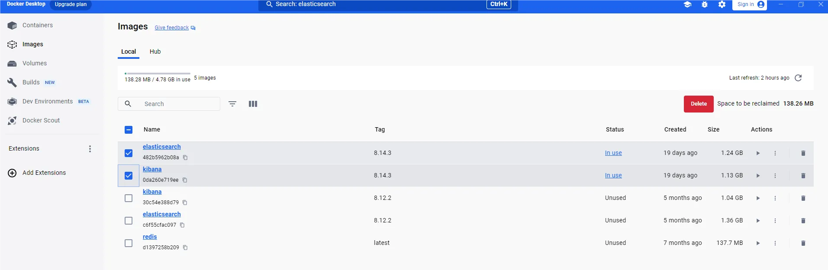Click the disk usage progress bar
Image resolution: width=828 pixels, height=270 pixels.
coord(158,74)
